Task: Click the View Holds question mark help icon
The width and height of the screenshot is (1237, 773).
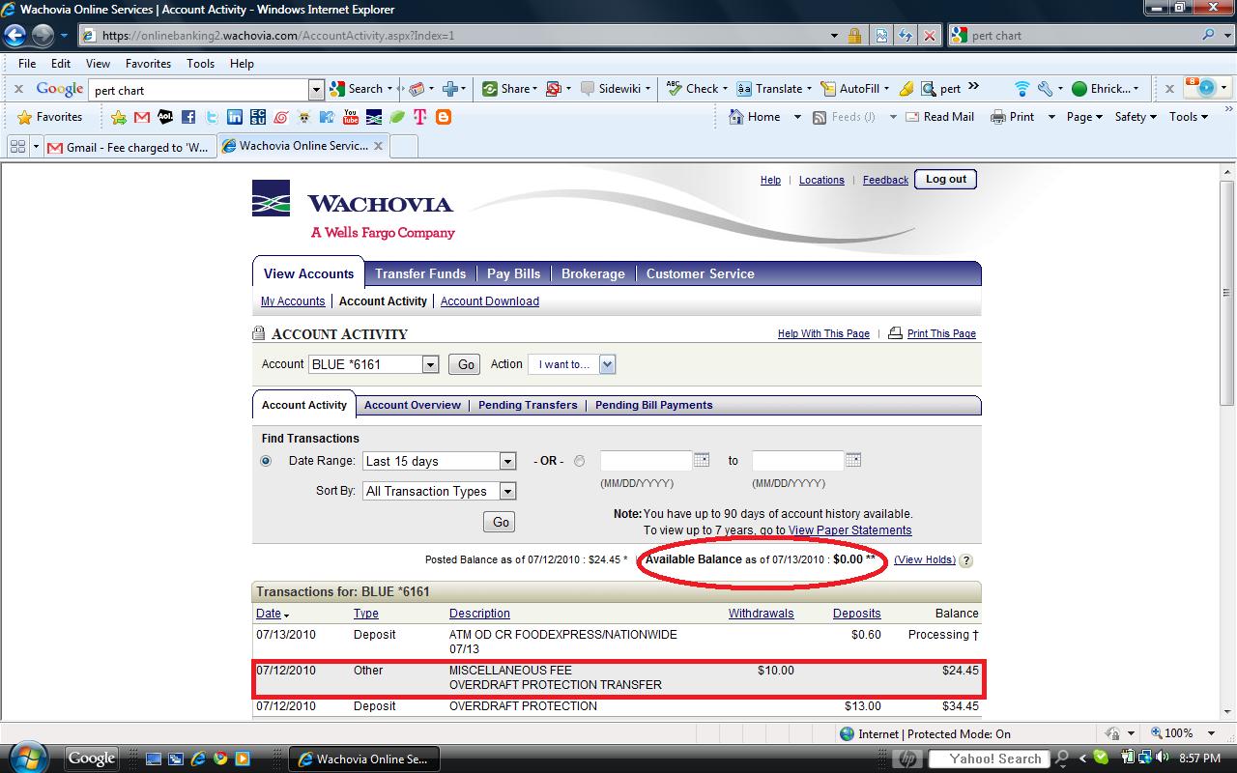Action: click(x=965, y=560)
